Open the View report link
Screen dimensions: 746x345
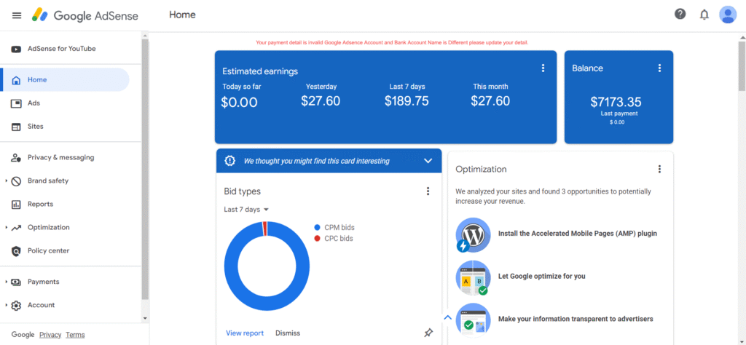(x=245, y=333)
